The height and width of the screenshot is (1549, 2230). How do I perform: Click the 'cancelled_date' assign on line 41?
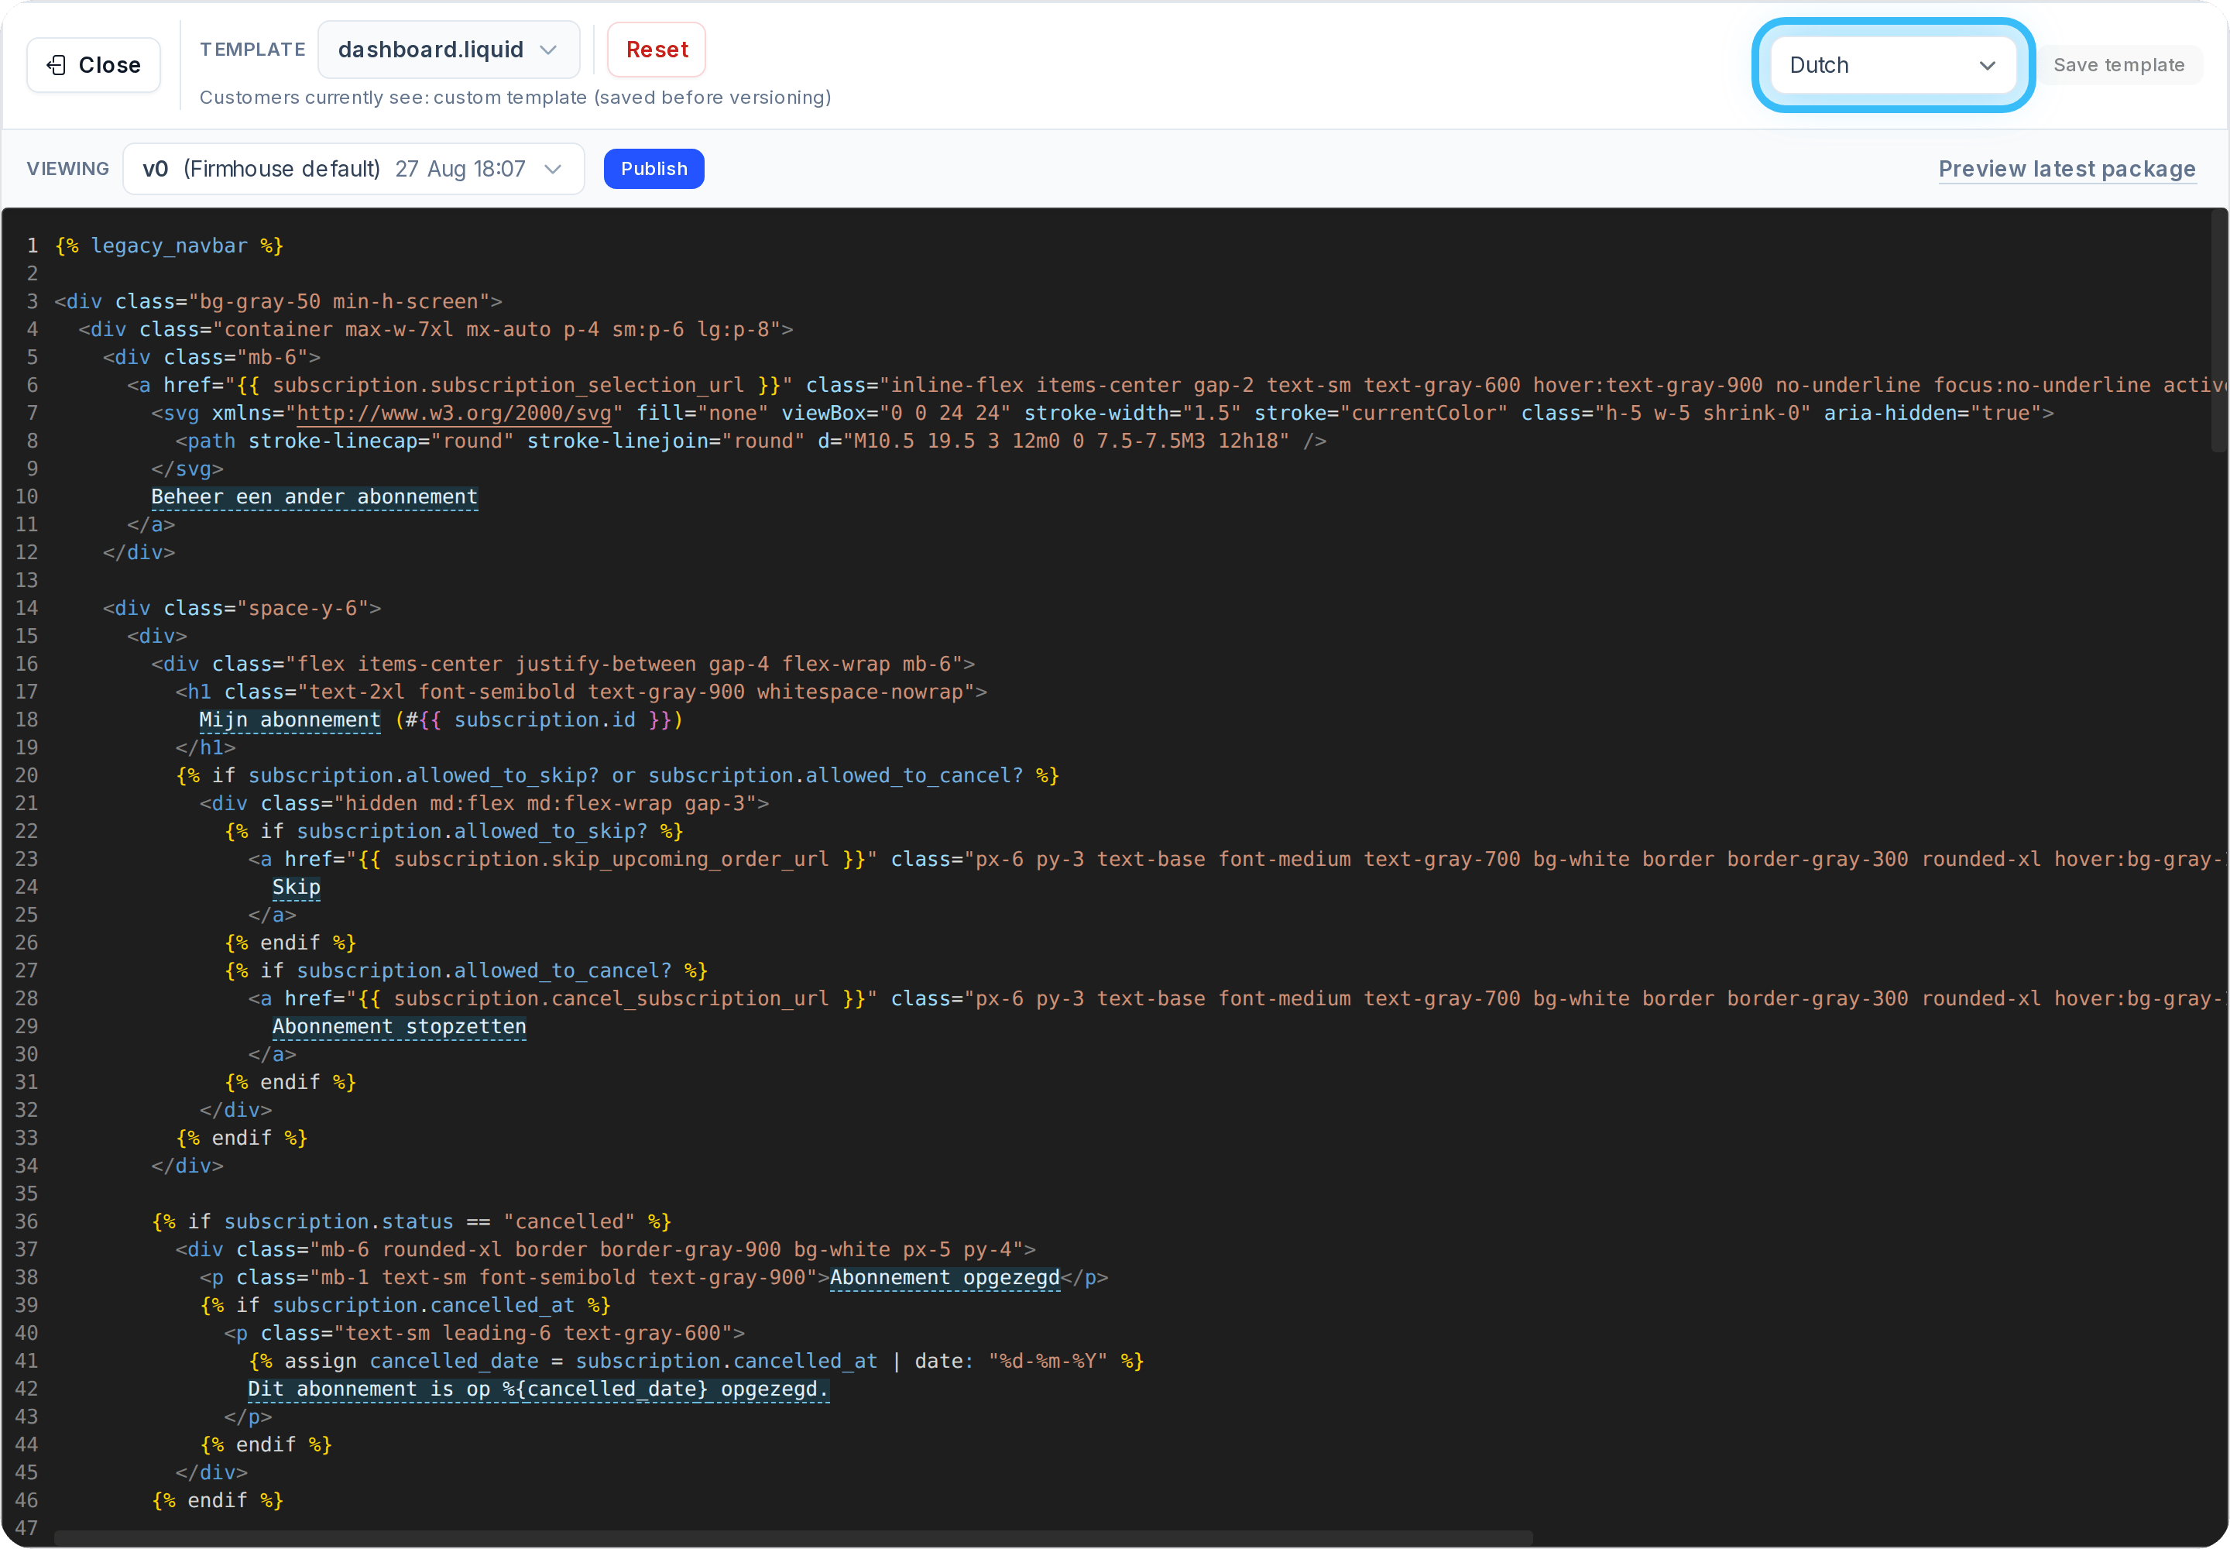[453, 1362]
